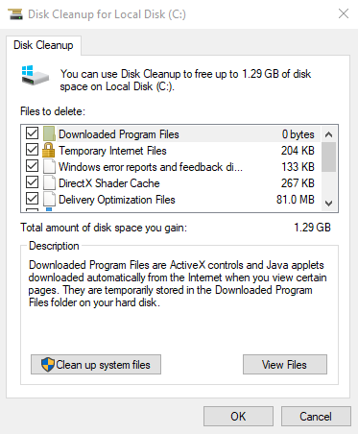Open View Files for selected category
The width and height of the screenshot is (358, 434).
[285, 364]
